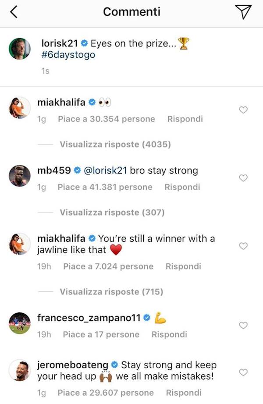Tap mb459's avatar
The image size is (263, 404).
[20, 176]
